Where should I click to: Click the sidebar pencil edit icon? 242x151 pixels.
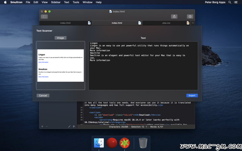pos(70,126)
